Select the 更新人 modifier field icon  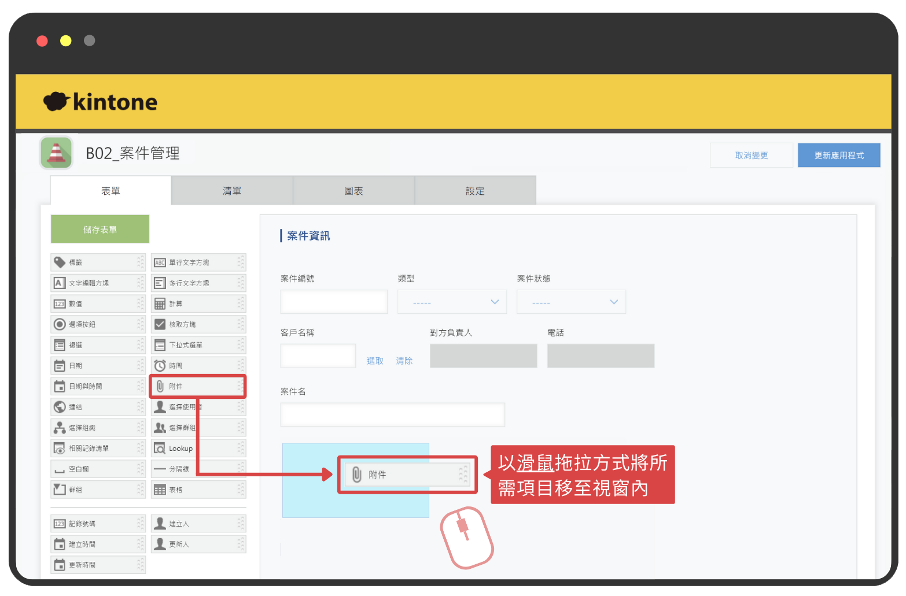[160, 545]
